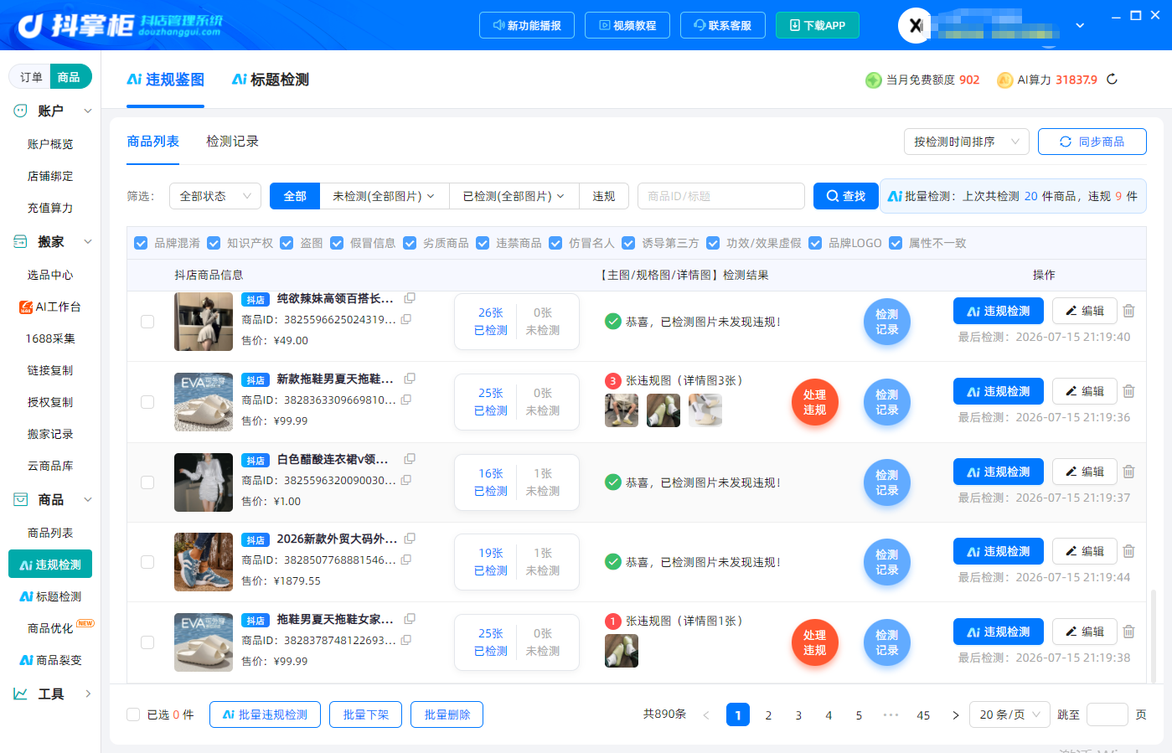The width and height of the screenshot is (1172, 753).
Task: Uncheck the 假冒信息 filter
Action: (x=337, y=243)
